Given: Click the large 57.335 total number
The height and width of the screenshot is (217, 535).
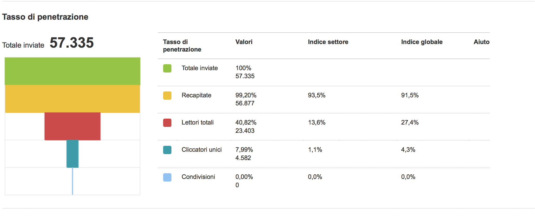Looking at the screenshot, I should [72, 43].
